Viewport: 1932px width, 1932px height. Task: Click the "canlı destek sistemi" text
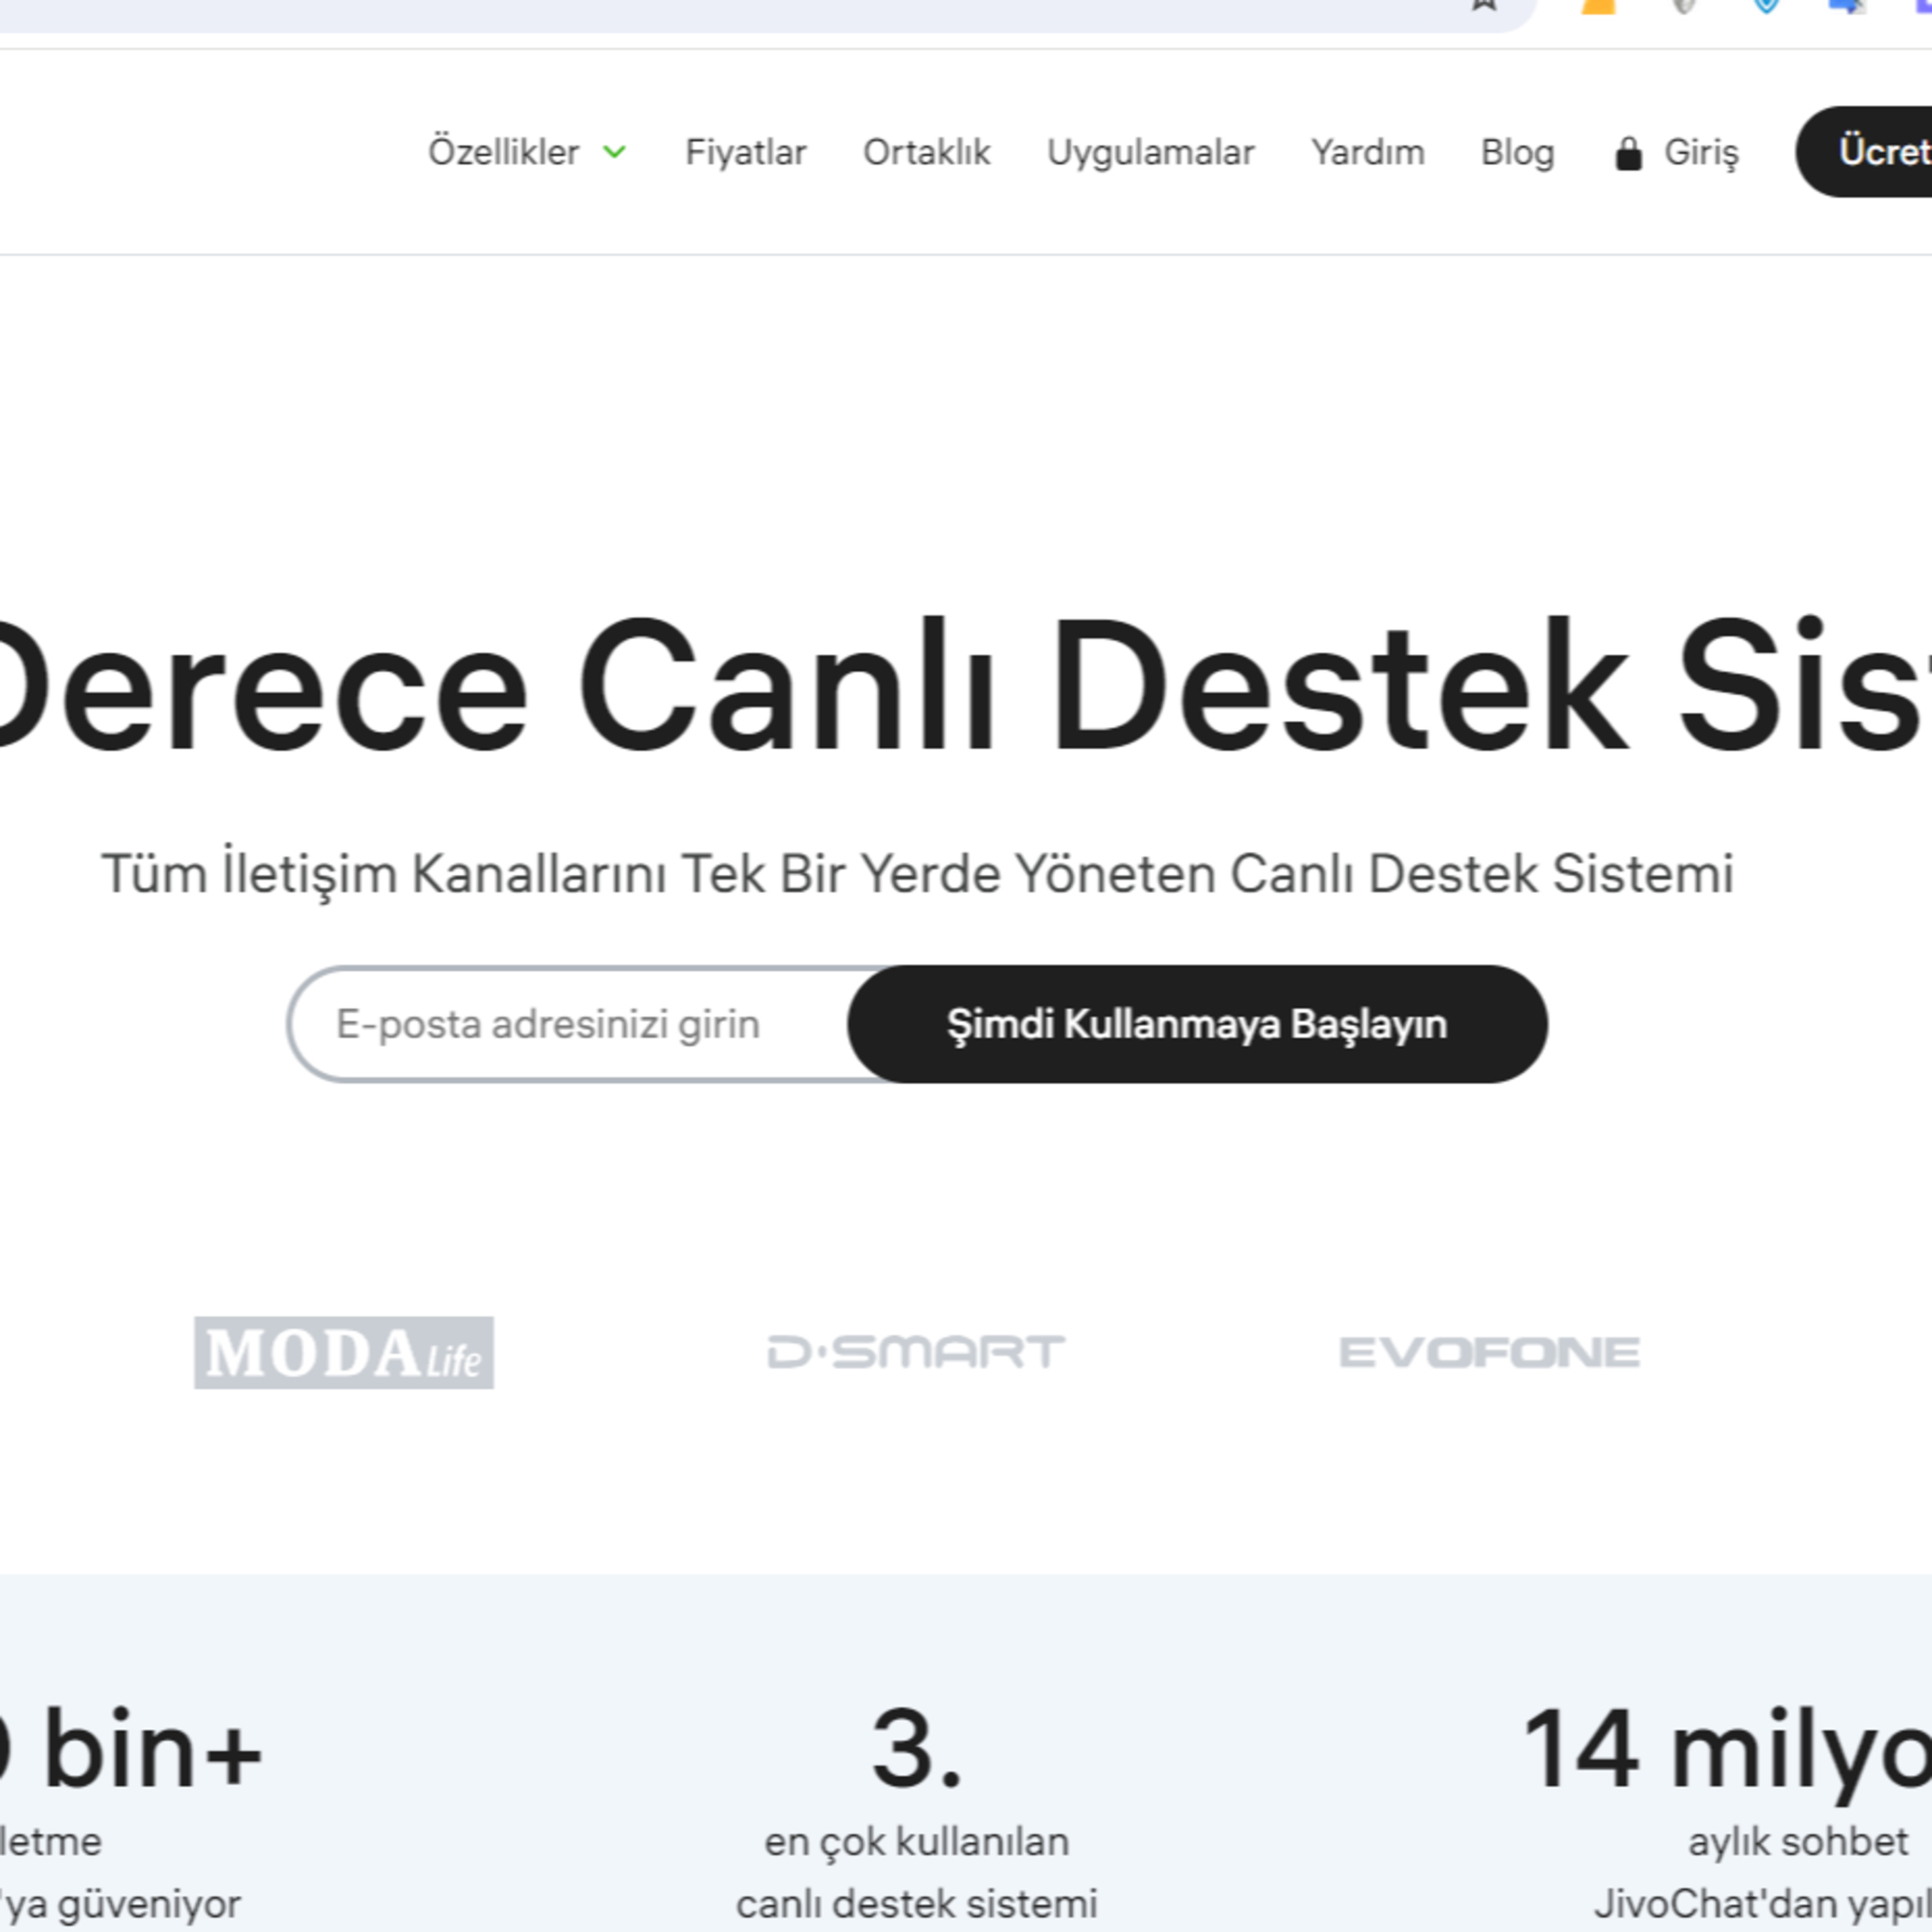[917, 1903]
